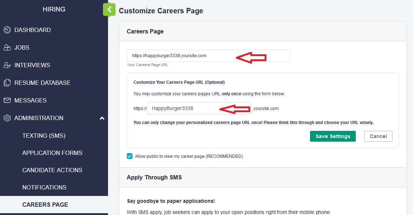
Task: Cancel the careers URL customization
Action: coord(378,136)
